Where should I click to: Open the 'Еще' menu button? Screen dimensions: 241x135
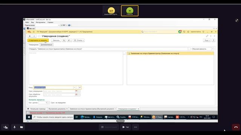click(207, 40)
